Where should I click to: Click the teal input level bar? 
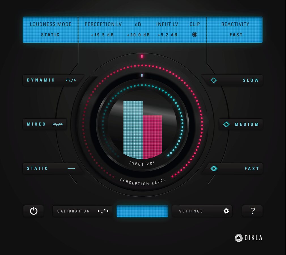point(133,129)
